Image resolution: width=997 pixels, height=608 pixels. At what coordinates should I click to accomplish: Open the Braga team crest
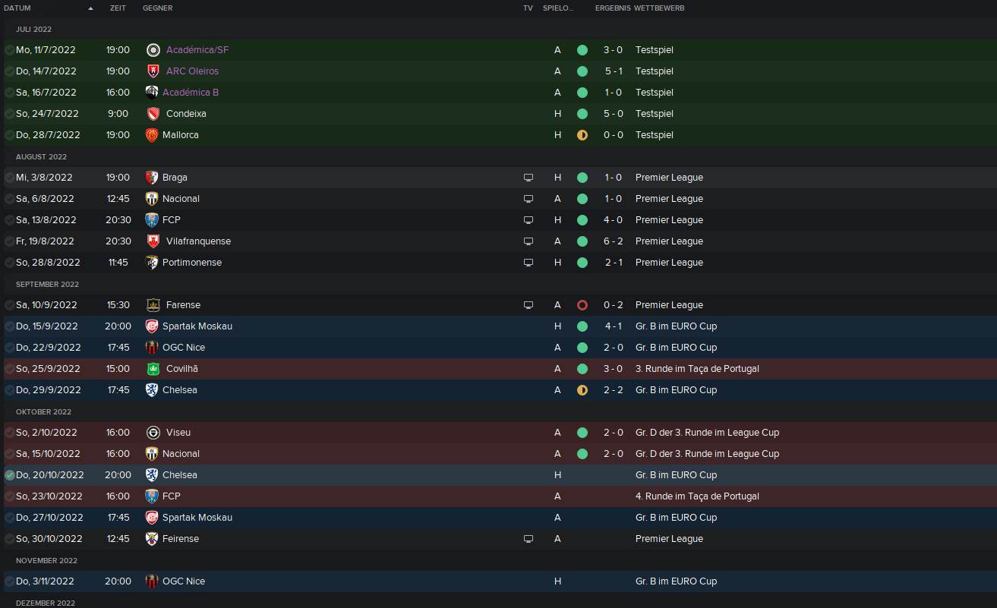click(152, 178)
